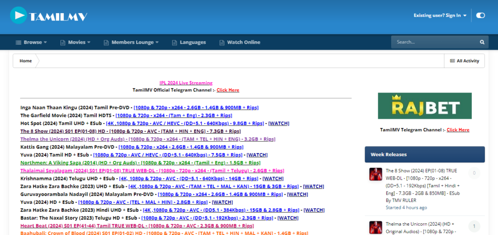Click the Members Lounge page icon
Viewport: 498px width, 235px height.
(x=106, y=42)
